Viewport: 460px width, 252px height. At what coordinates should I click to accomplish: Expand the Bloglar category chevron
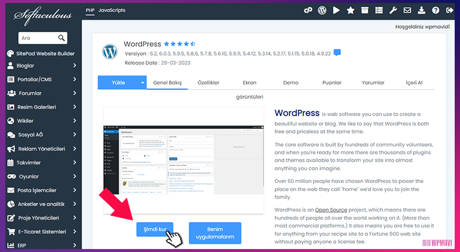(75, 66)
